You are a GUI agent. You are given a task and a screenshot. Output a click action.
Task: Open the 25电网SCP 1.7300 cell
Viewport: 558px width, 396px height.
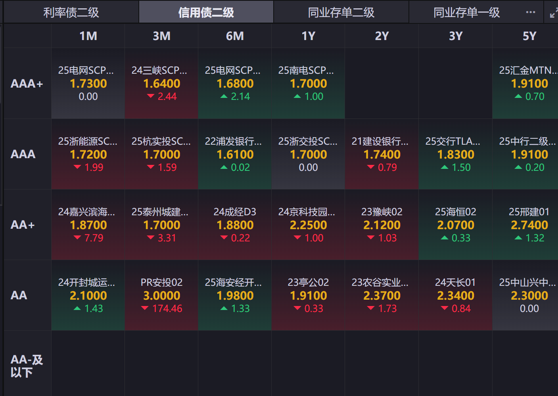[88, 84]
